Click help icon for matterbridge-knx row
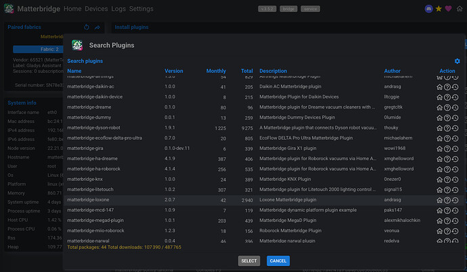This screenshot has width=467, height=272. click(x=447, y=180)
